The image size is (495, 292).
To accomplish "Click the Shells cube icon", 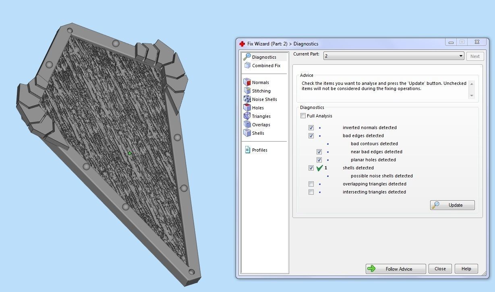I will point(247,133).
